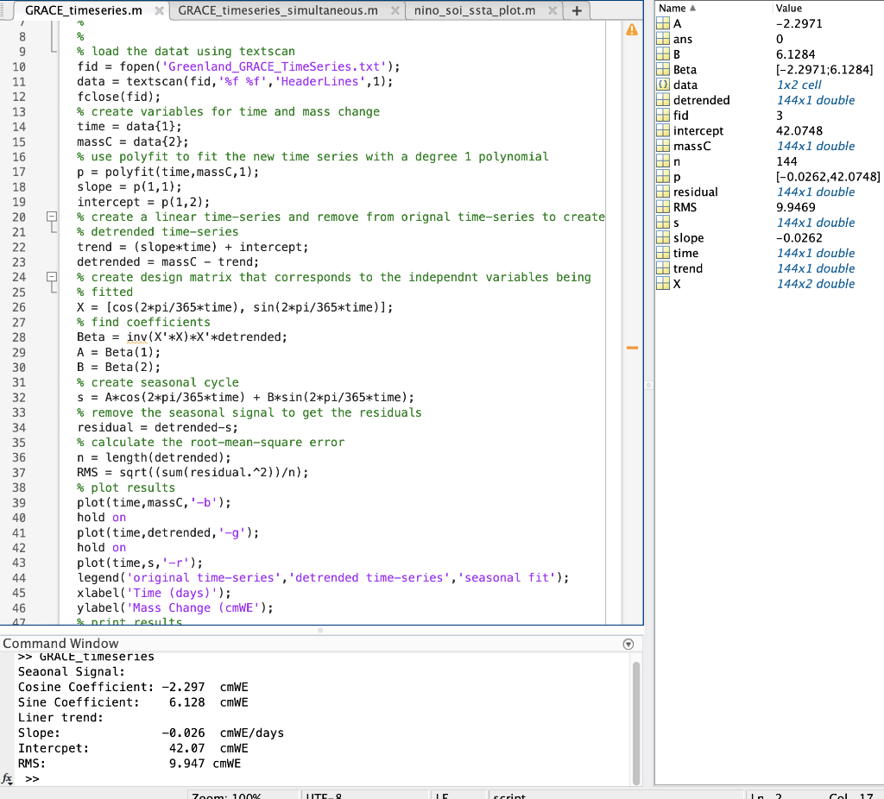This screenshot has height=799, width=884.
Task: Close the nino_soi_ssta_plot.m tab
Action: [x=552, y=11]
